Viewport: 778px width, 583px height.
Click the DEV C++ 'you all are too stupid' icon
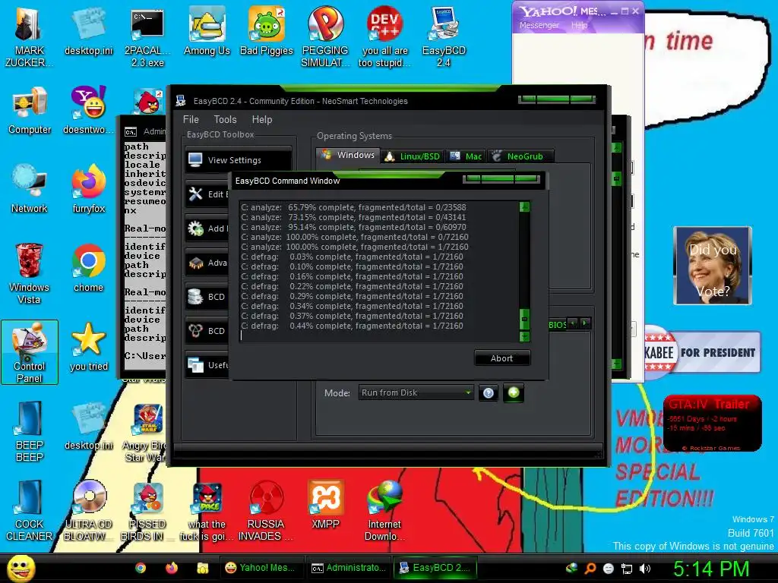[x=384, y=36]
